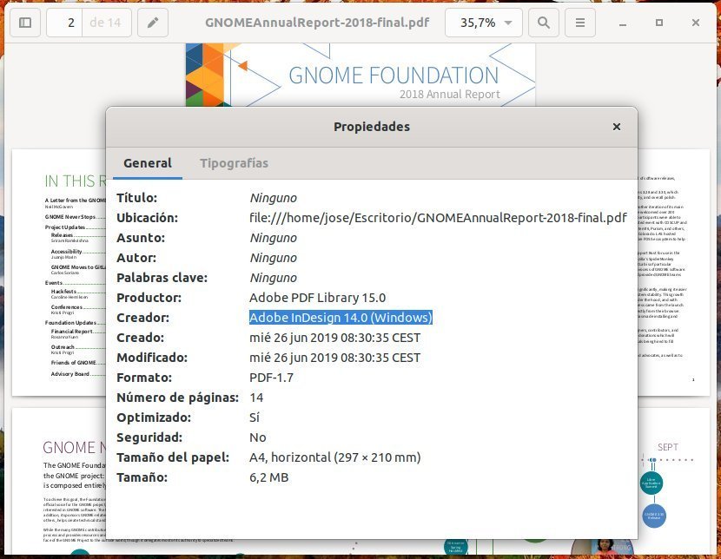The height and width of the screenshot is (559, 721).
Task: Click the file location path text
Action: coord(438,218)
